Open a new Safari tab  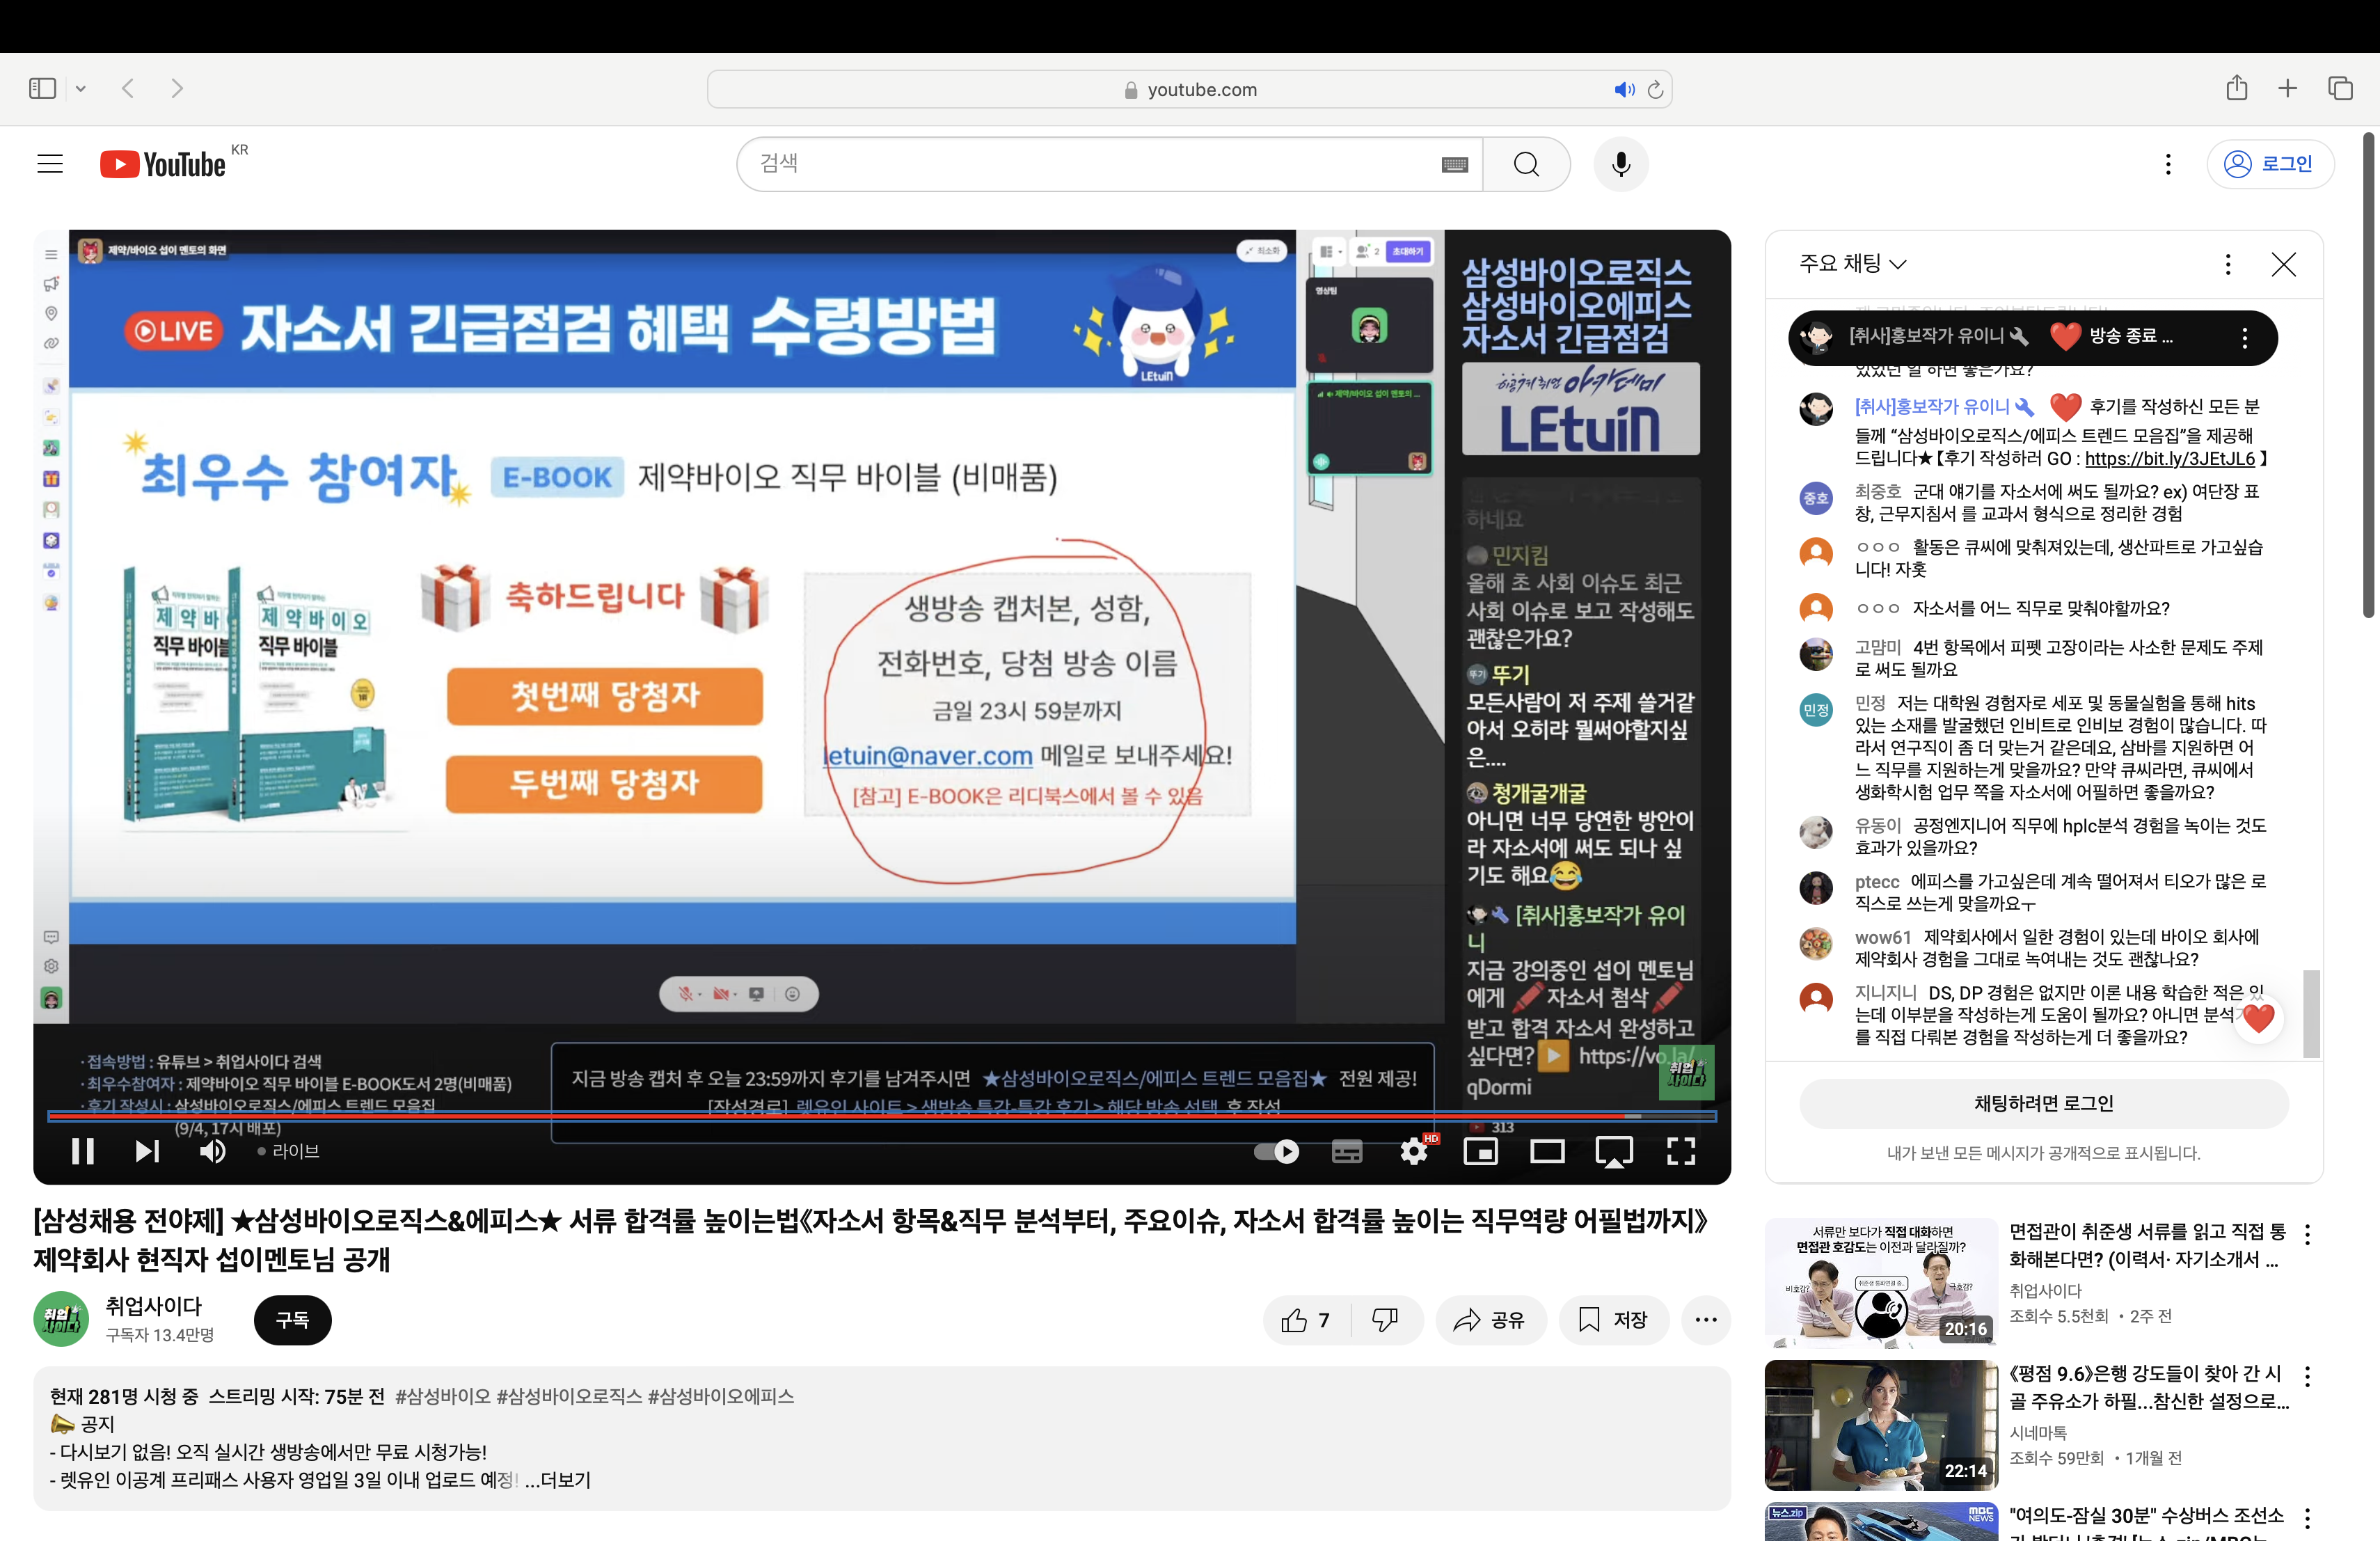pyautogui.click(x=2288, y=88)
